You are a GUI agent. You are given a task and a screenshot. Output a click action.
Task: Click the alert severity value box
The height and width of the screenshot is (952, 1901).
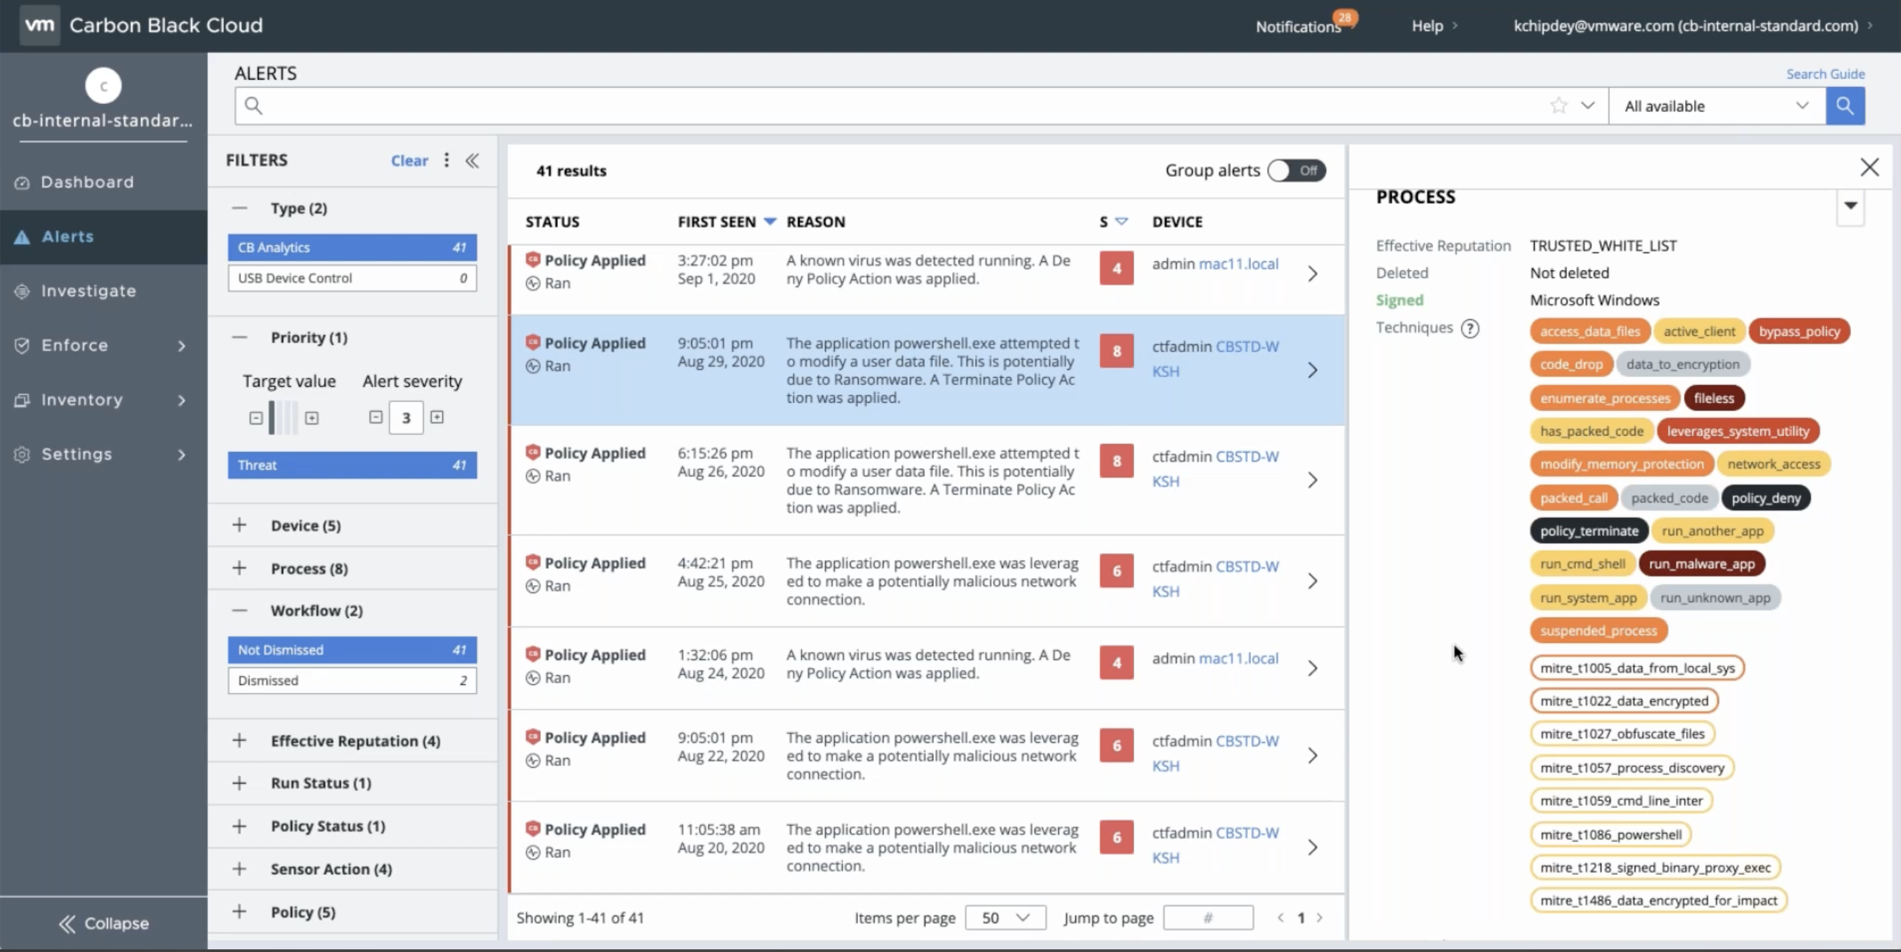406,417
